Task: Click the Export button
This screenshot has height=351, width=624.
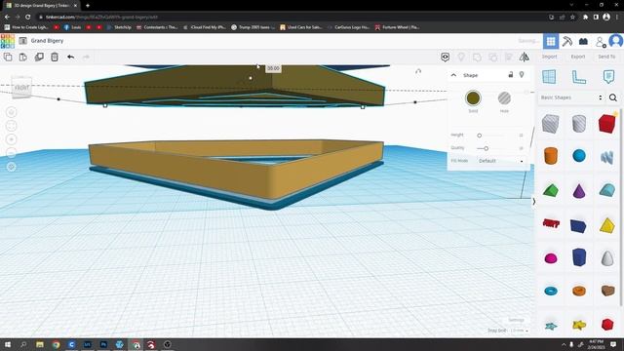Action: 578,57
